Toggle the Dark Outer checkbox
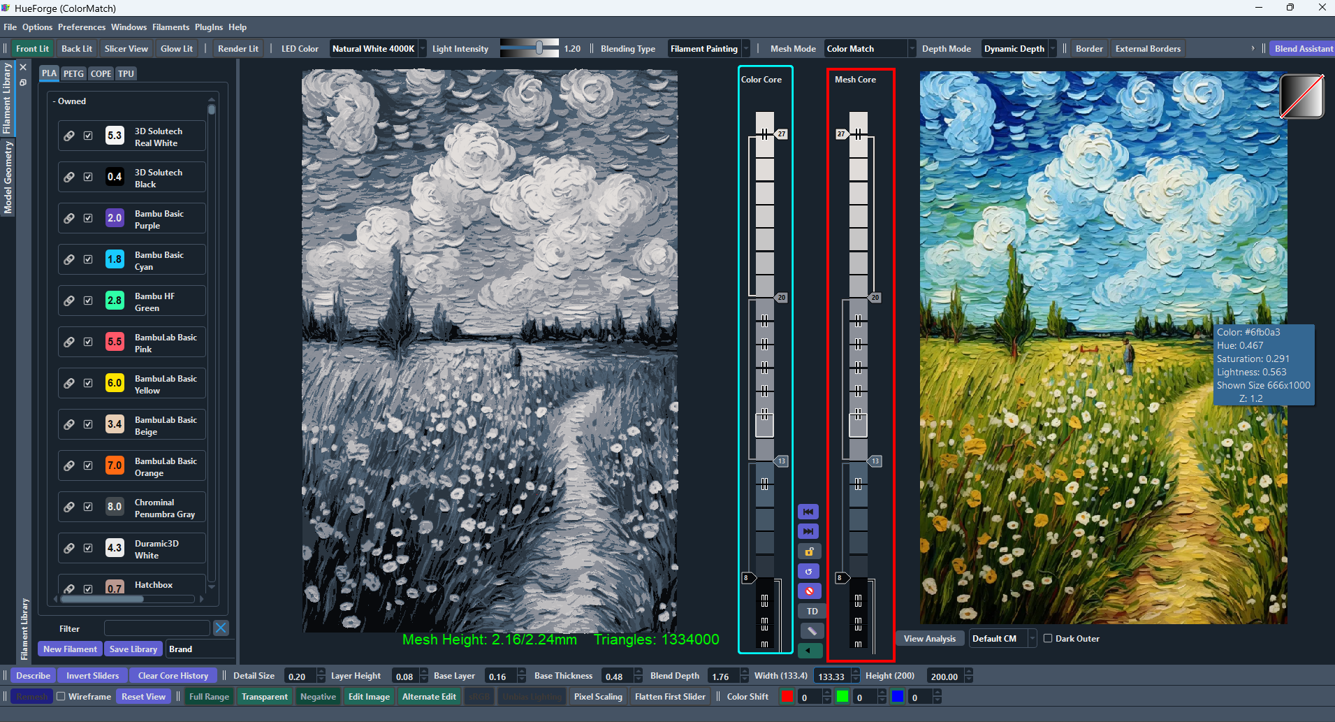 coord(1048,638)
